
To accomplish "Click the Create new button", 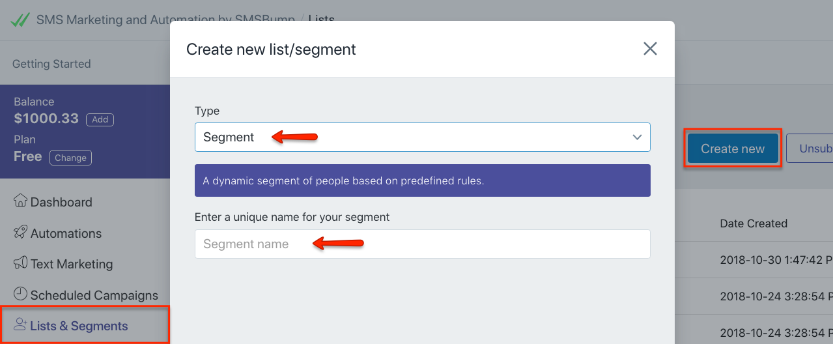I will pyautogui.click(x=733, y=149).
